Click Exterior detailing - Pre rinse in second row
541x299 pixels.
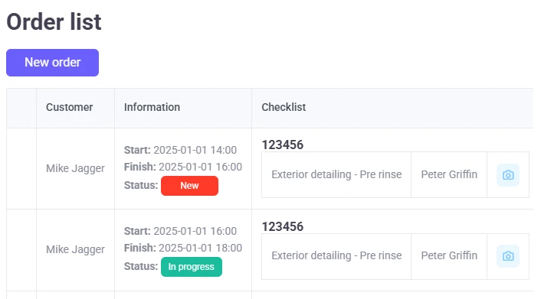coord(336,255)
